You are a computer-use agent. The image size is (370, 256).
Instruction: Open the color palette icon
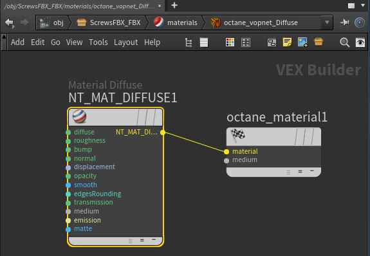(x=230, y=42)
